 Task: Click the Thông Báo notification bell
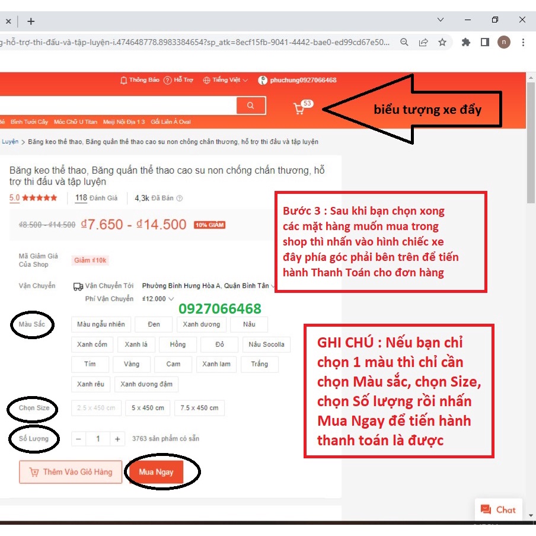click(140, 80)
